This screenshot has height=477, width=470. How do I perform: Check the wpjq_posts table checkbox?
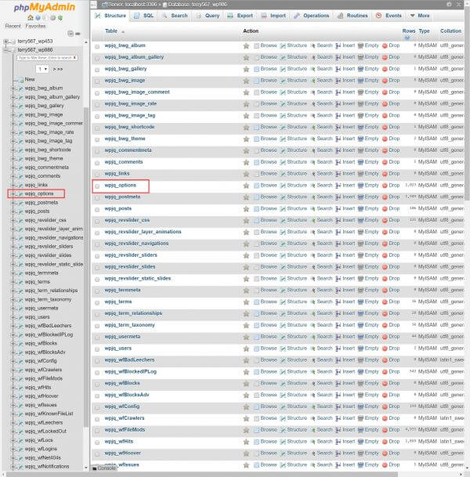point(97,210)
